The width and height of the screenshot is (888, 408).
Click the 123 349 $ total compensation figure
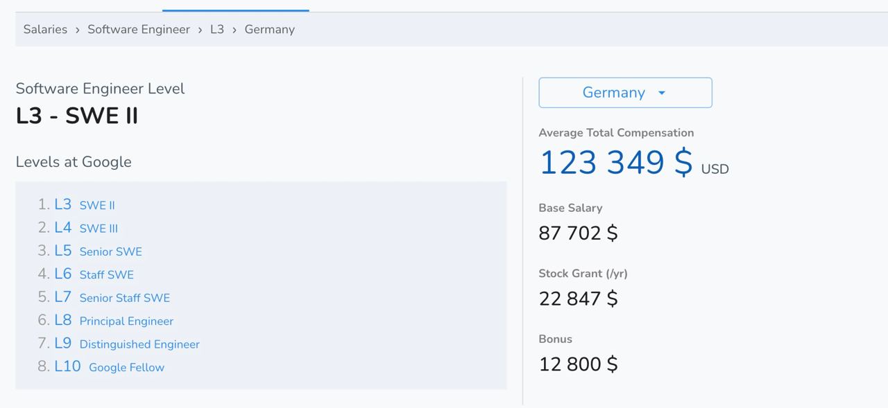coord(615,163)
